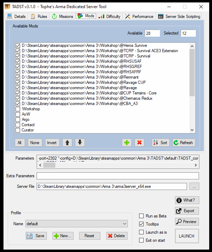Viewport: 212px width, 252px height.
Task: Move selected mod down with arrow button
Action: 80,142
